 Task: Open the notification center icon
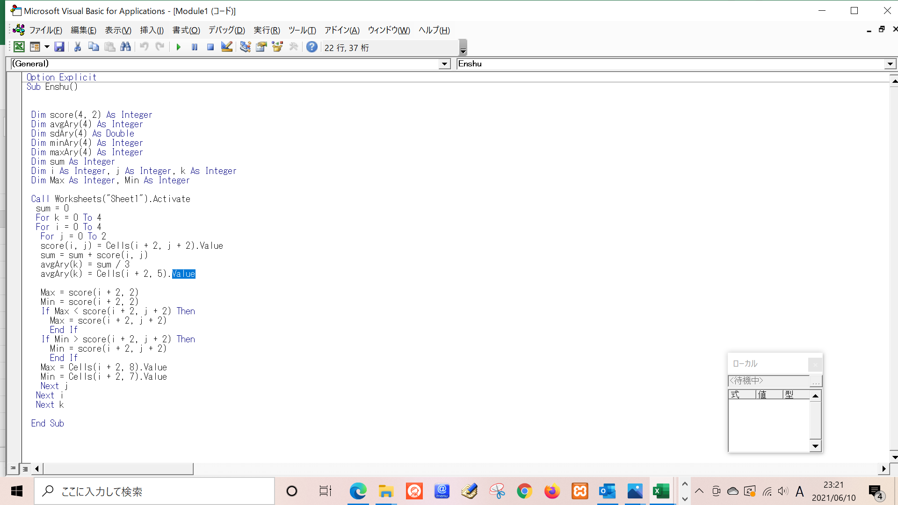point(876,492)
